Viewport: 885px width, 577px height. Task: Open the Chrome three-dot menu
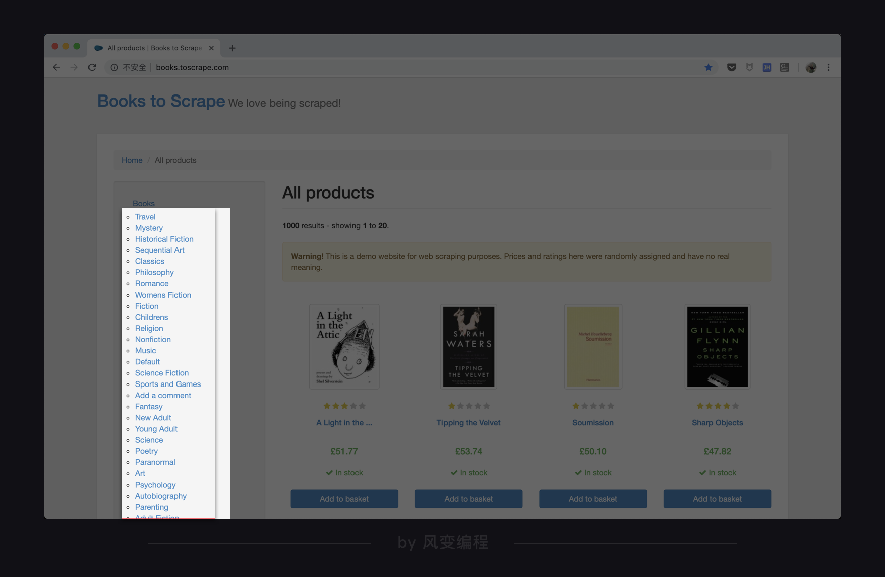(828, 67)
